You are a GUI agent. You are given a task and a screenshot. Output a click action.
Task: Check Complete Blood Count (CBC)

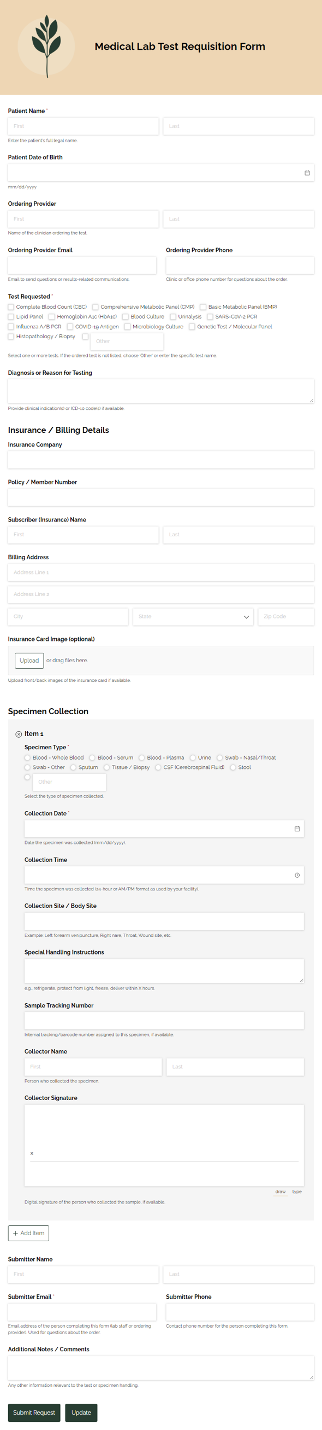coord(11,307)
